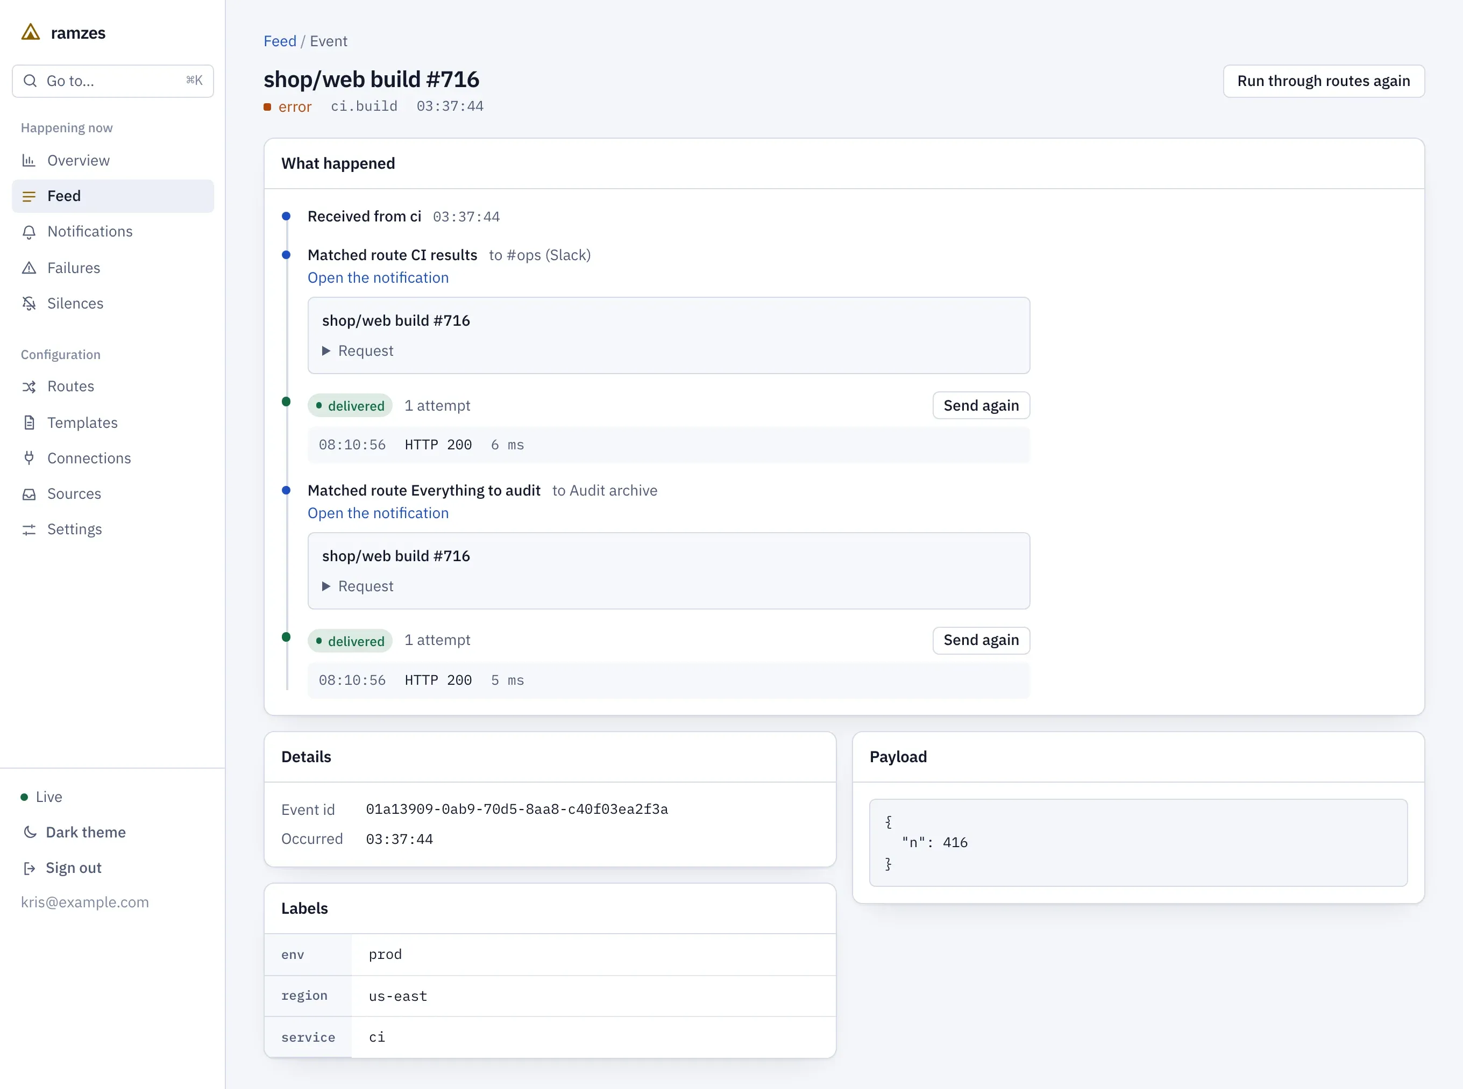
Task: Expand Request under Everything to audit notification
Action: [358, 586]
